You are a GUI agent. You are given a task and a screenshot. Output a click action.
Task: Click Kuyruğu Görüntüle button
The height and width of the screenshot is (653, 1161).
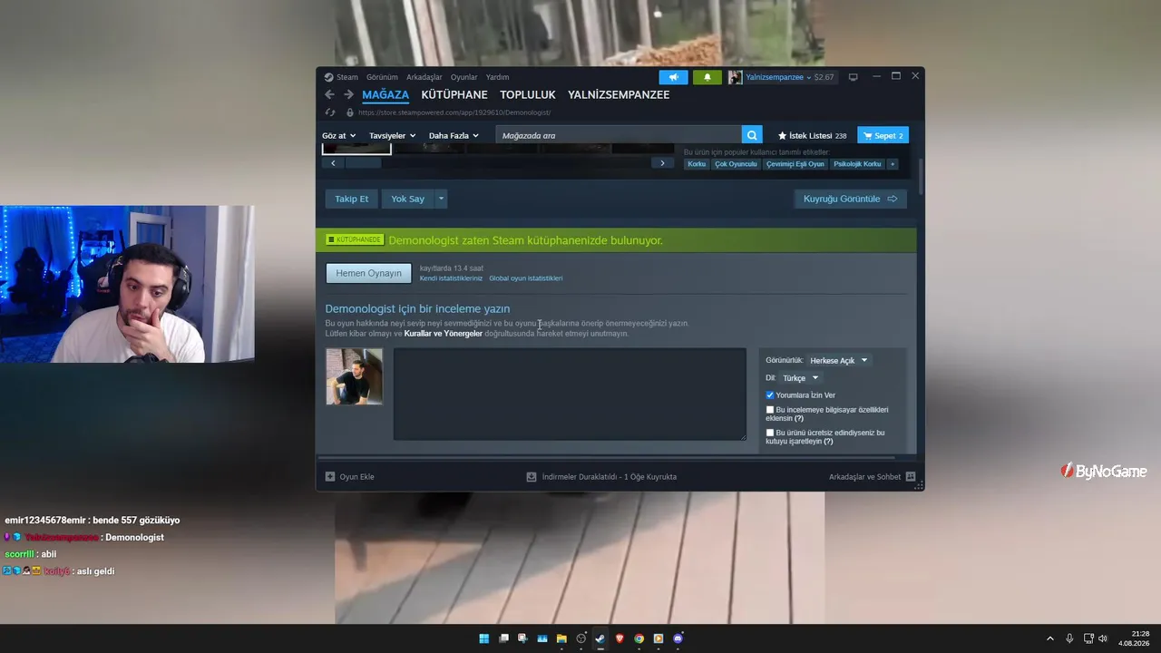click(x=850, y=199)
